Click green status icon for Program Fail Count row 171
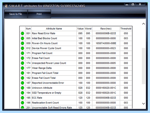The height and width of the screenshot is (113, 150). coord(22,53)
